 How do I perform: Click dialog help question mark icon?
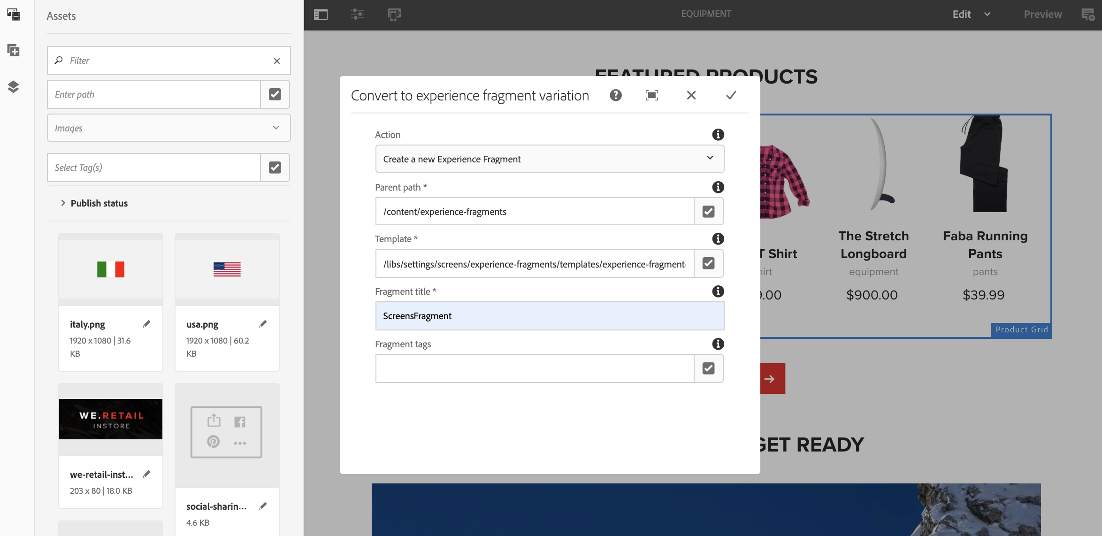point(615,95)
